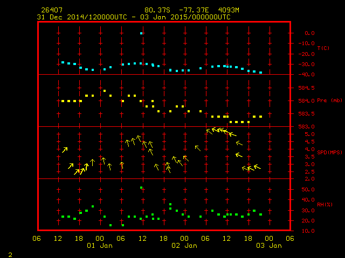This screenshot has width=345, height=258.
Task: Click the T(C) temperature axis label
Action: click(x=323, y=48)
